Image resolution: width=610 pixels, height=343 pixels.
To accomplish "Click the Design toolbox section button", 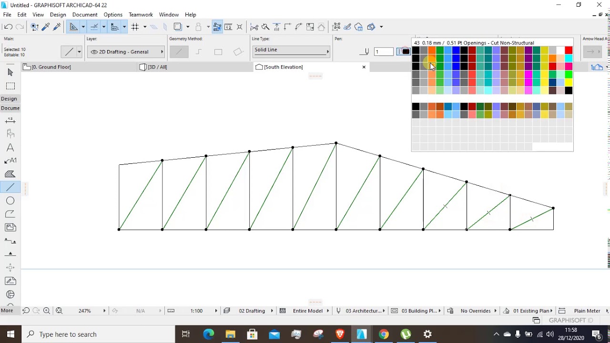I will 9,99.
